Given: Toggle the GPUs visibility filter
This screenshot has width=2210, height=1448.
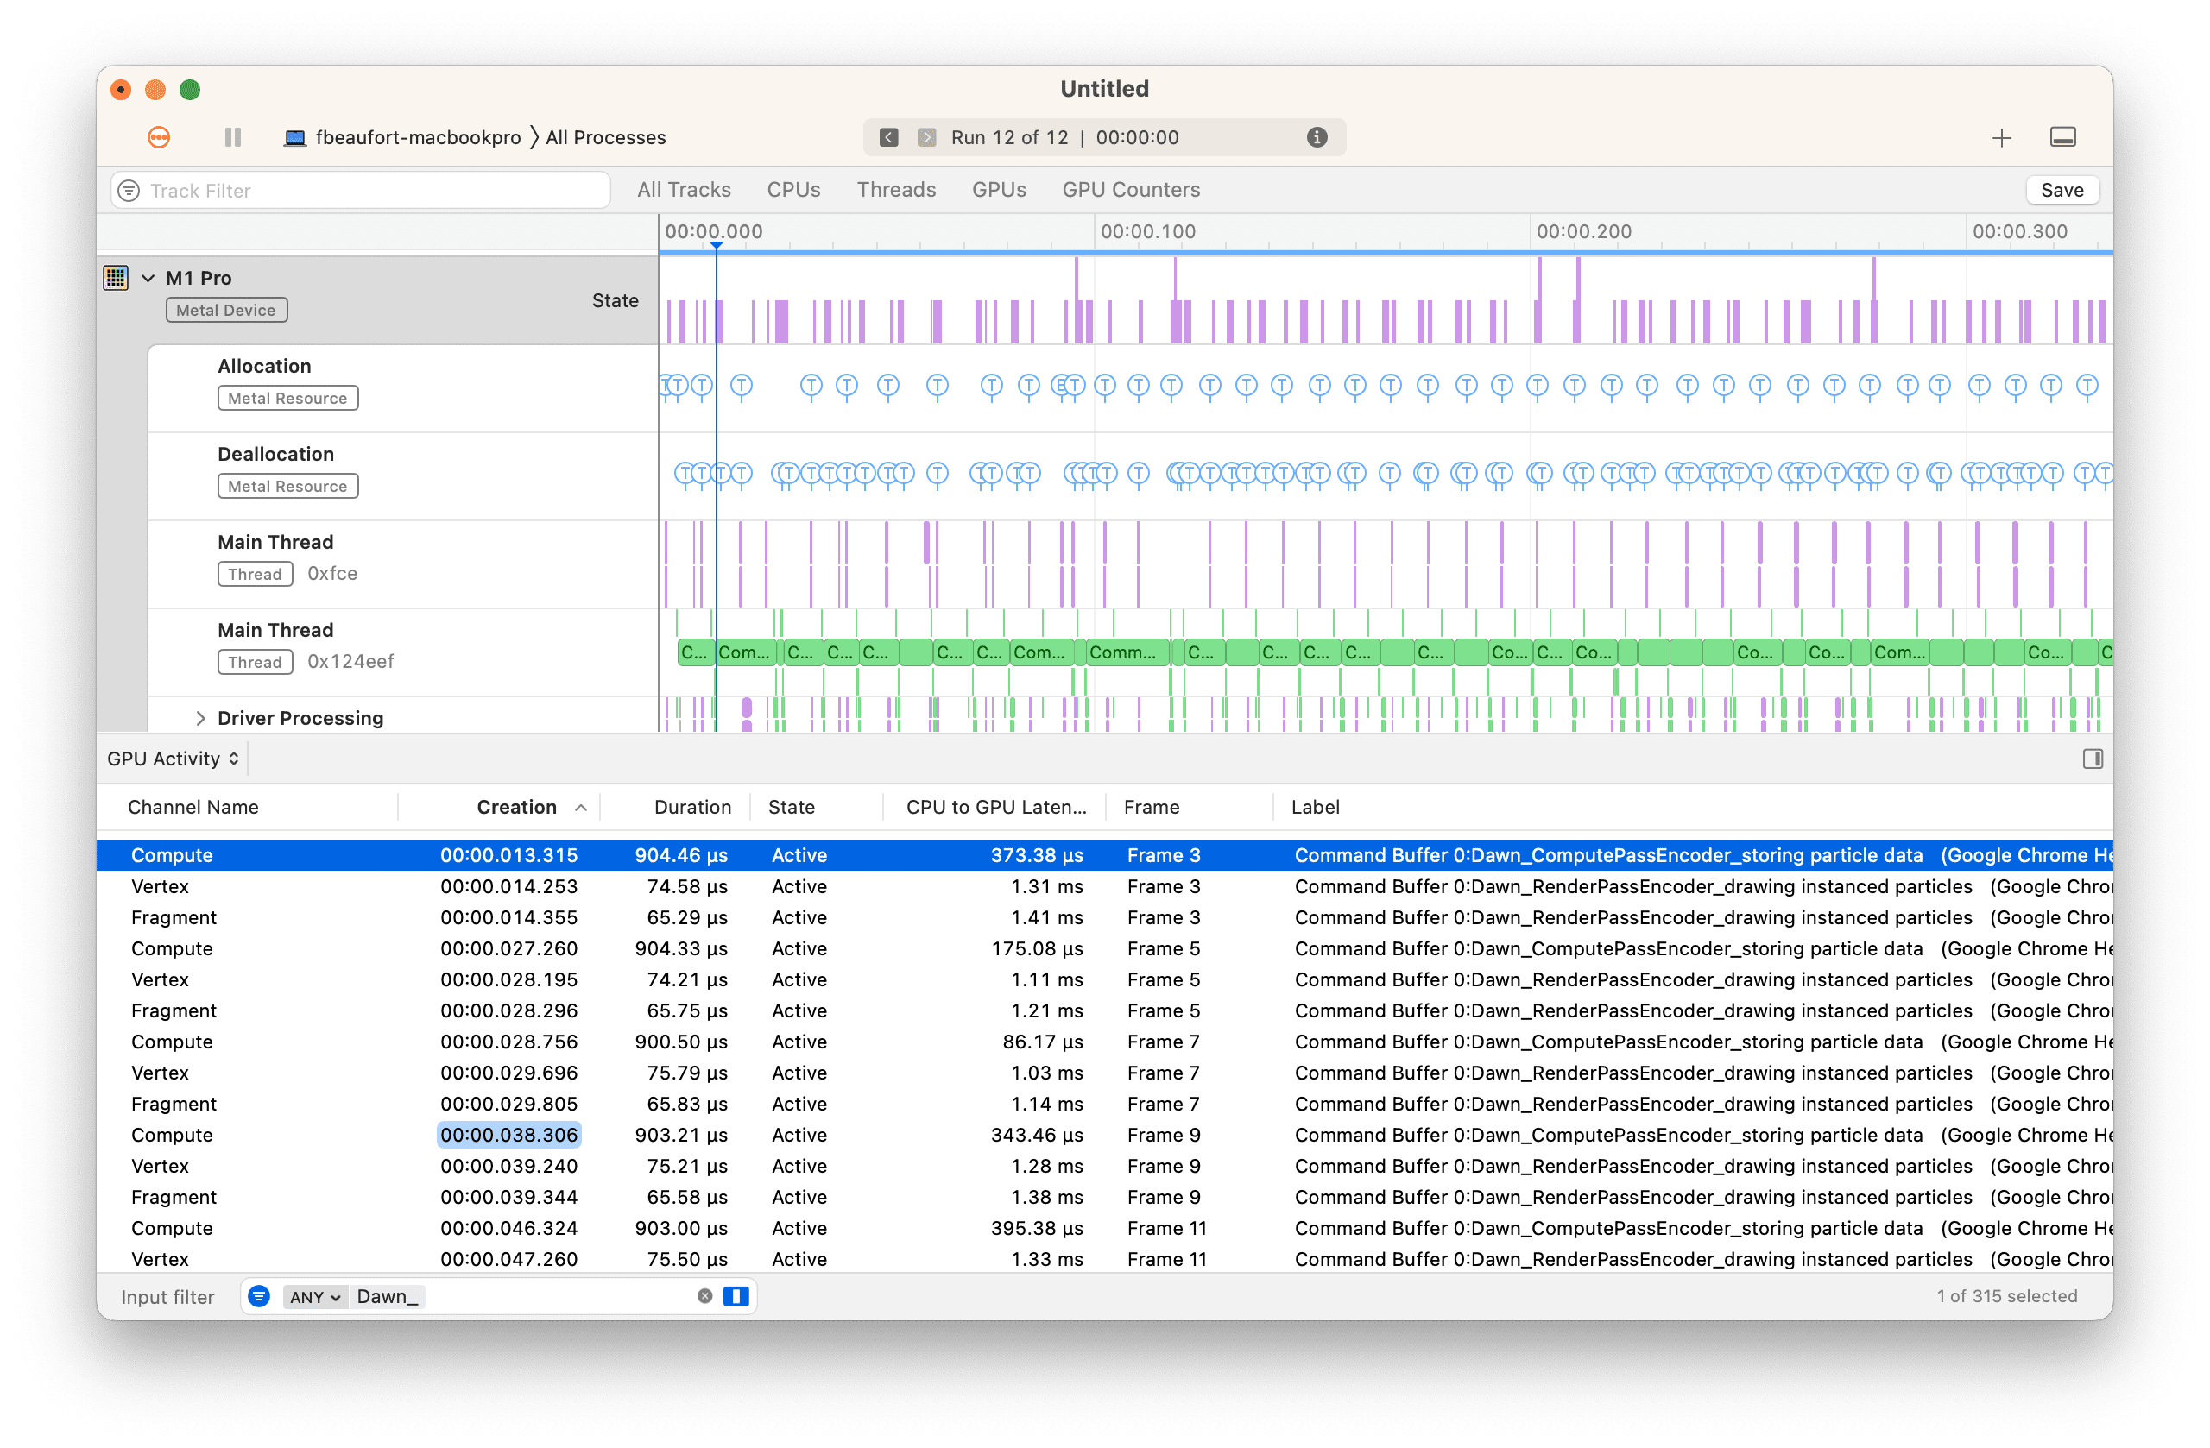Looking at the screenshot, I should click(x=997, y=189).
